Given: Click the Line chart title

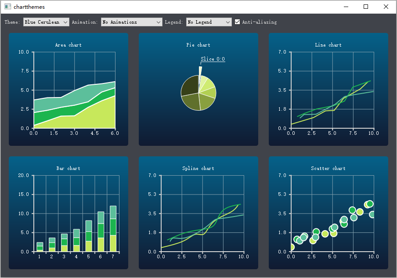Looking at the screenshot, I should (x=328, y=45).
